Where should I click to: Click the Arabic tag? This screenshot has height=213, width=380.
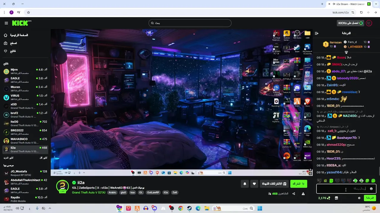113,193
